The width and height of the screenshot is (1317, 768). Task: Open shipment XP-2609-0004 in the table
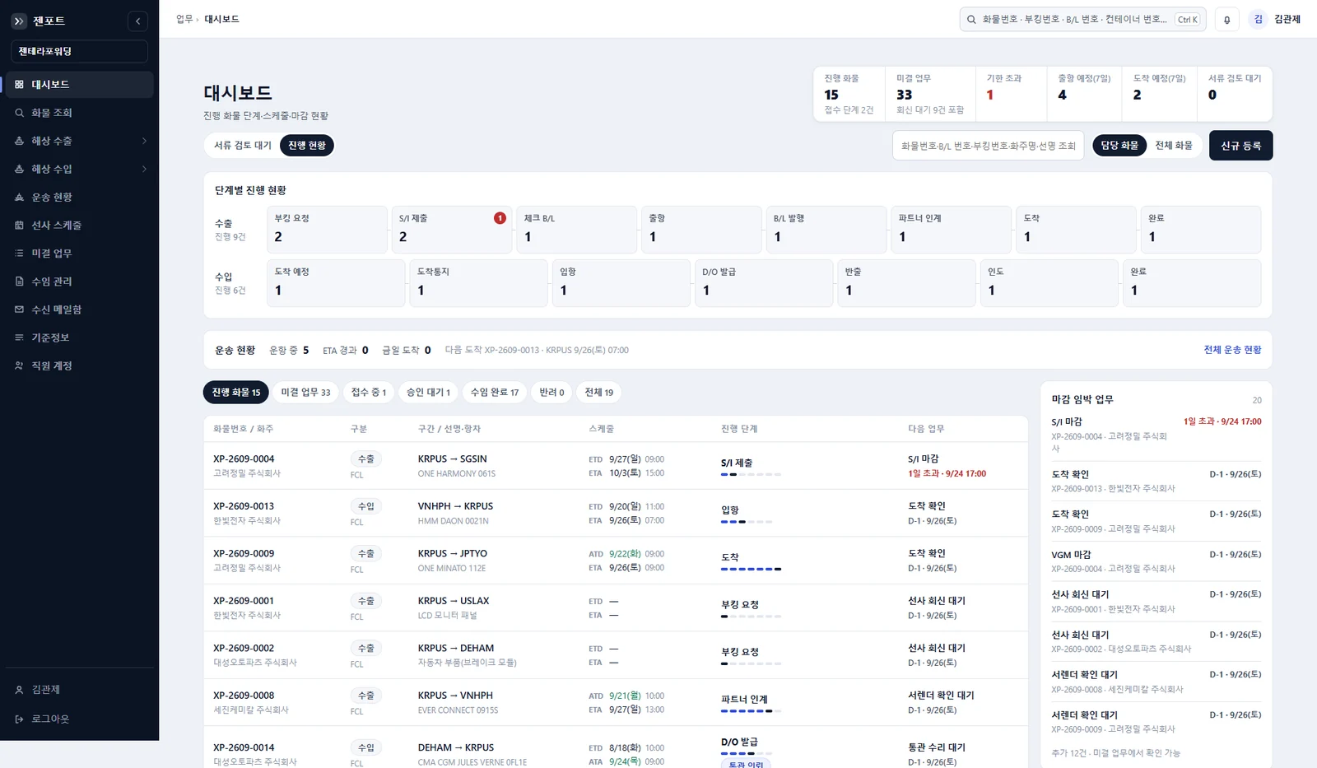(x=244, y=459)
